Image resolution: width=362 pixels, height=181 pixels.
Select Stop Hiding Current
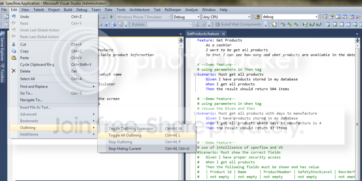pos(146,149)
